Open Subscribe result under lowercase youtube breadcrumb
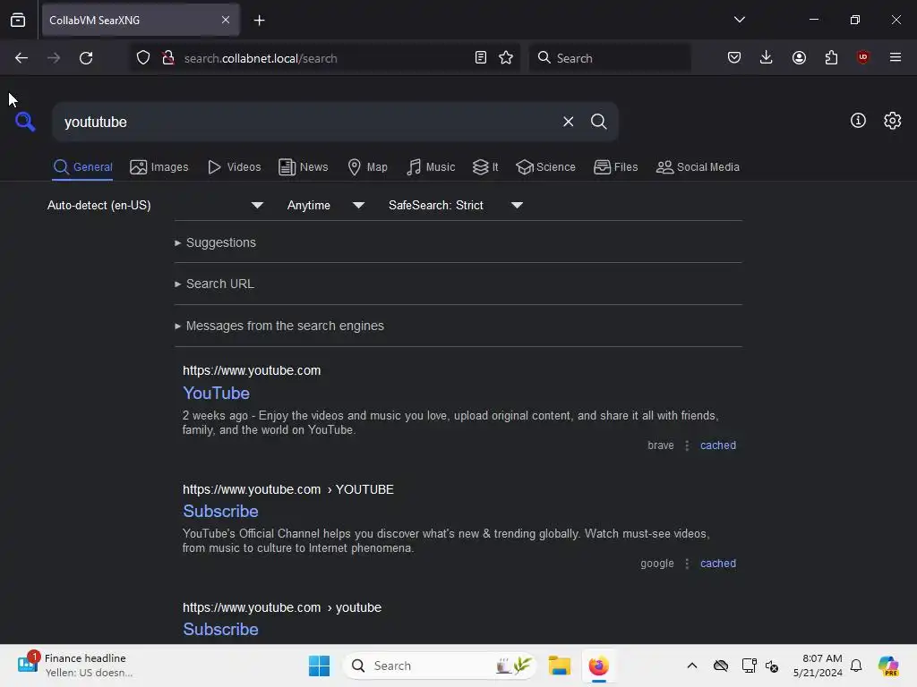 (220, 629)
